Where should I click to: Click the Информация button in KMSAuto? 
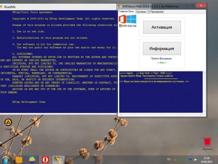click(x=162, y=48)
